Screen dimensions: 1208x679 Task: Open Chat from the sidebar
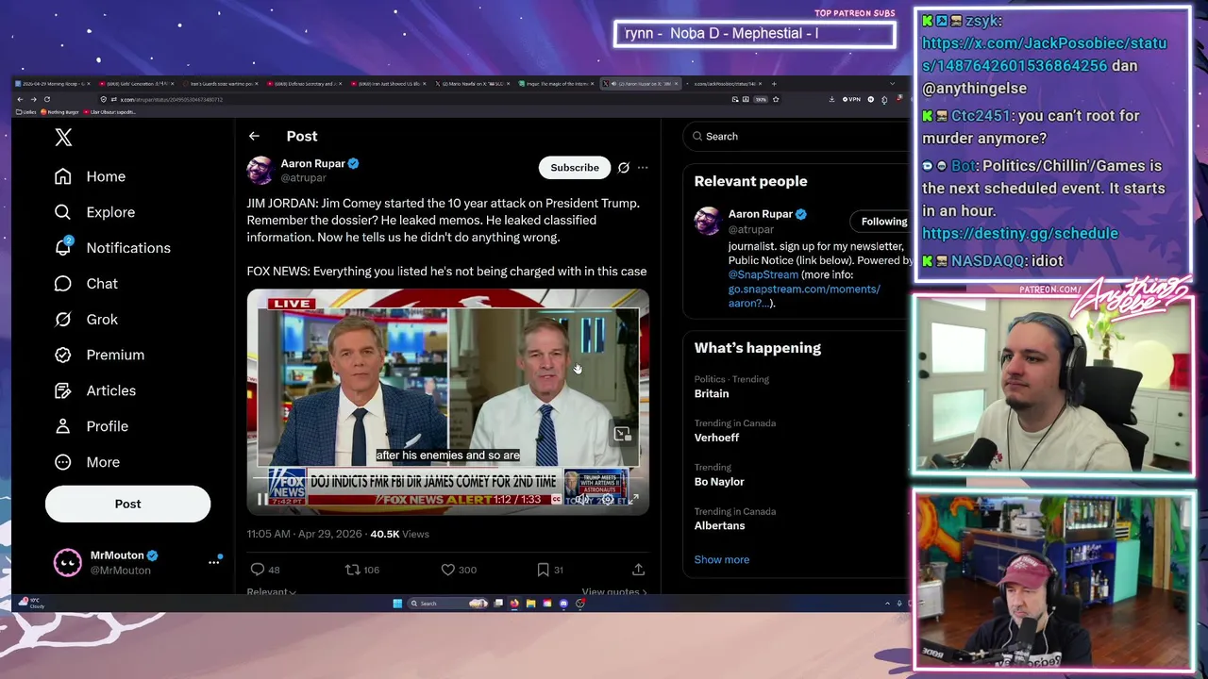point(86,284)
